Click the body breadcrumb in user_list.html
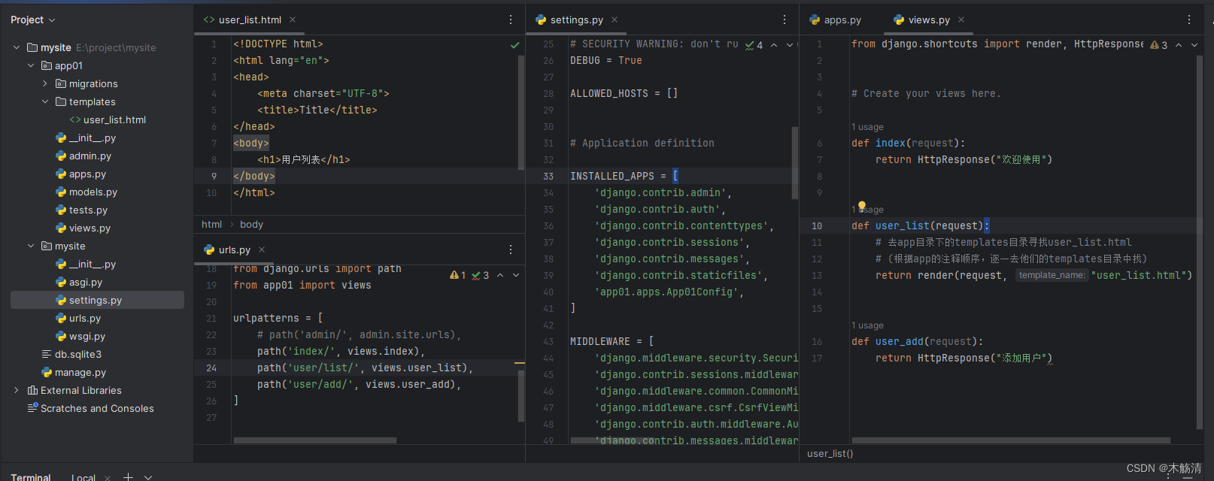1214x481 pixels. coord(251,224)
